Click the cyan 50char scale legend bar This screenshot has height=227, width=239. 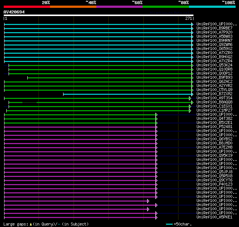(x=169, y=224)
